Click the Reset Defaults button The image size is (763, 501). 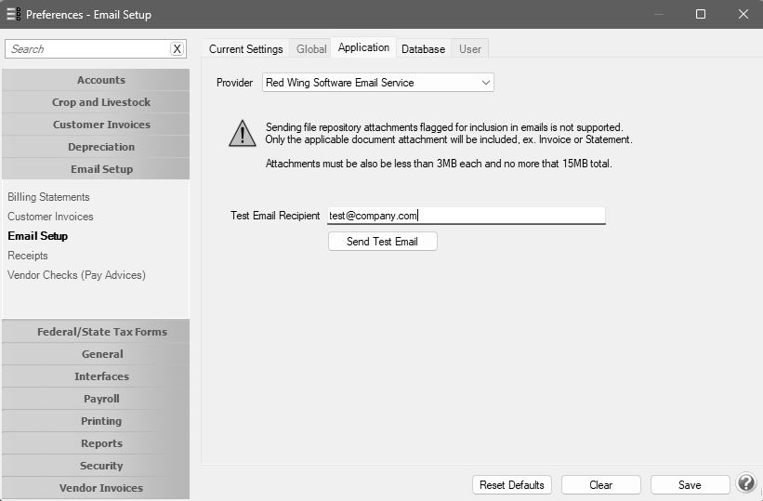511,485
